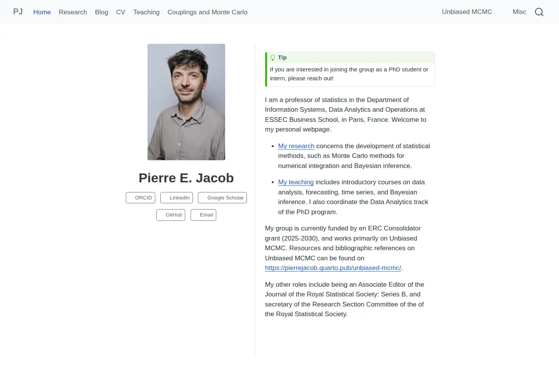Follow the "My teaching" link
This screenshot has height=388, width=559.
(296, 182)
